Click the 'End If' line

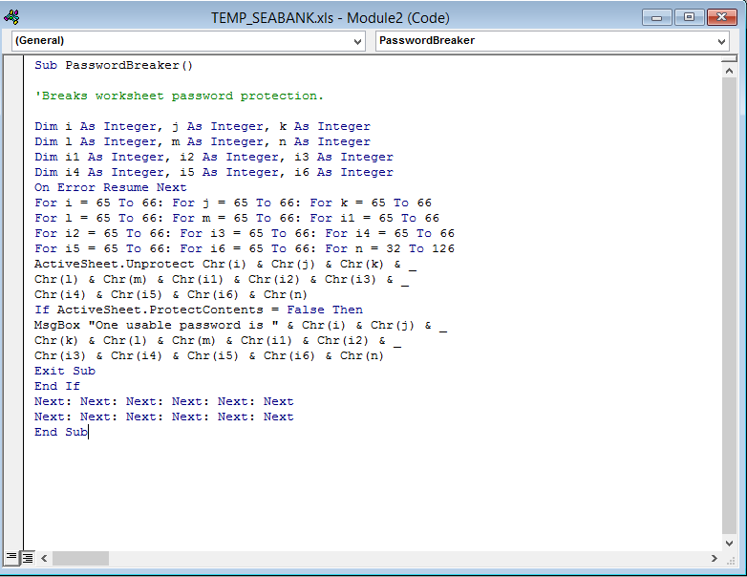coord(56,386)
